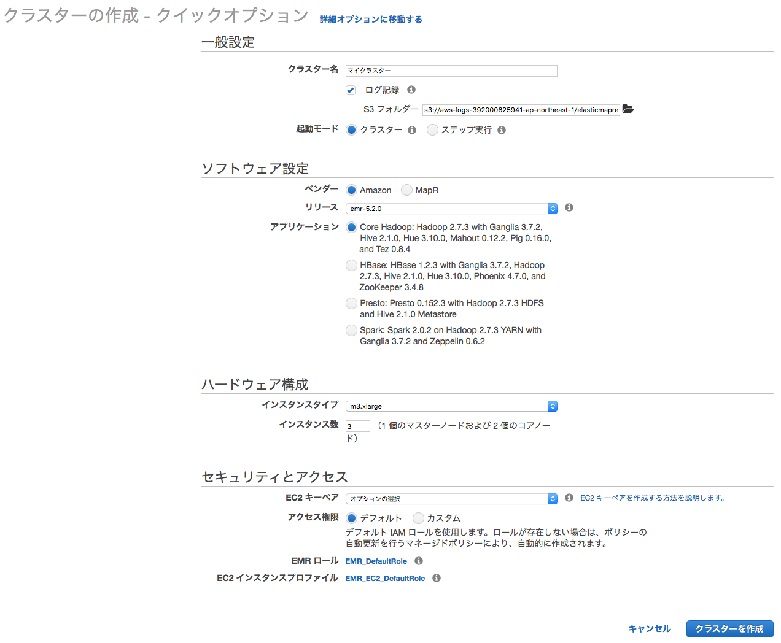Choose カスタム access permissions
Screen dimensions: 781x643
(x=418, y=518)
